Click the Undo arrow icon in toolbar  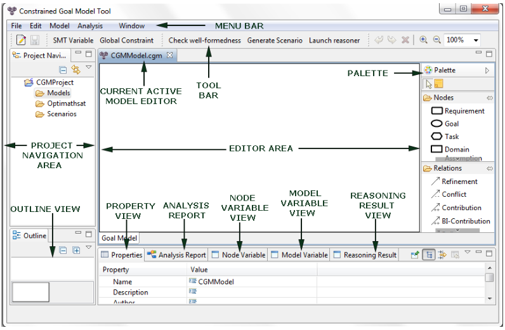point(379,40)
